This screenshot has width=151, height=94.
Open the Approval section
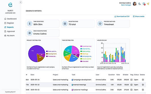coord(9,31)
